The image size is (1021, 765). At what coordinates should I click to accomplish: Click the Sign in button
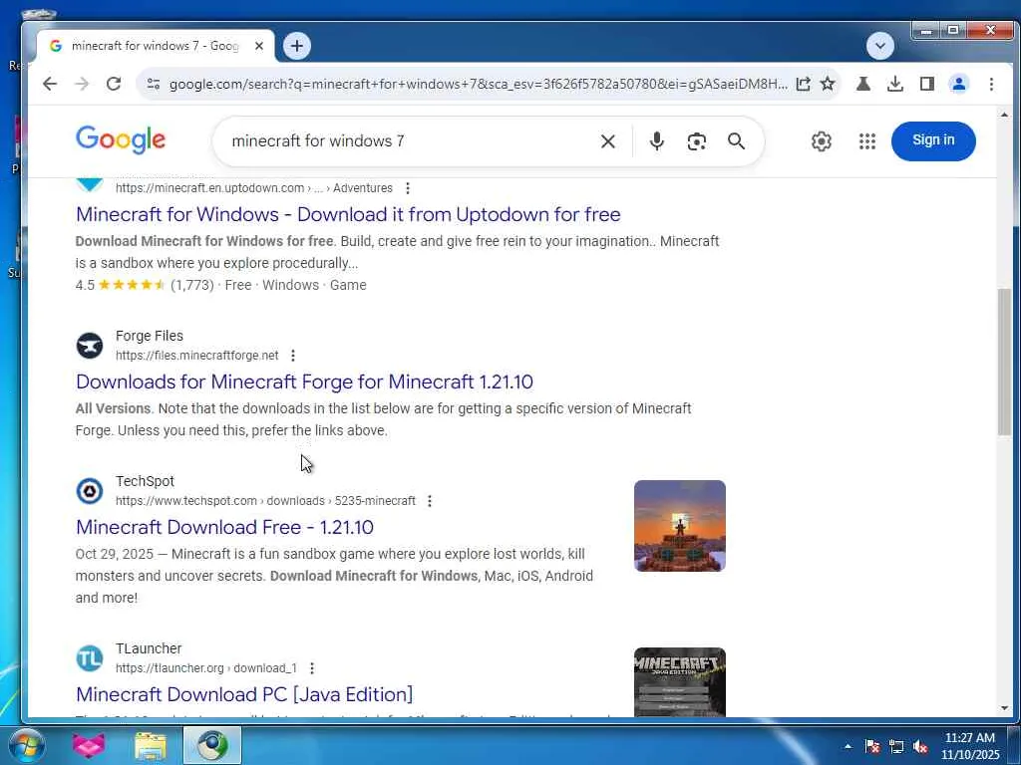coord(933,140)
